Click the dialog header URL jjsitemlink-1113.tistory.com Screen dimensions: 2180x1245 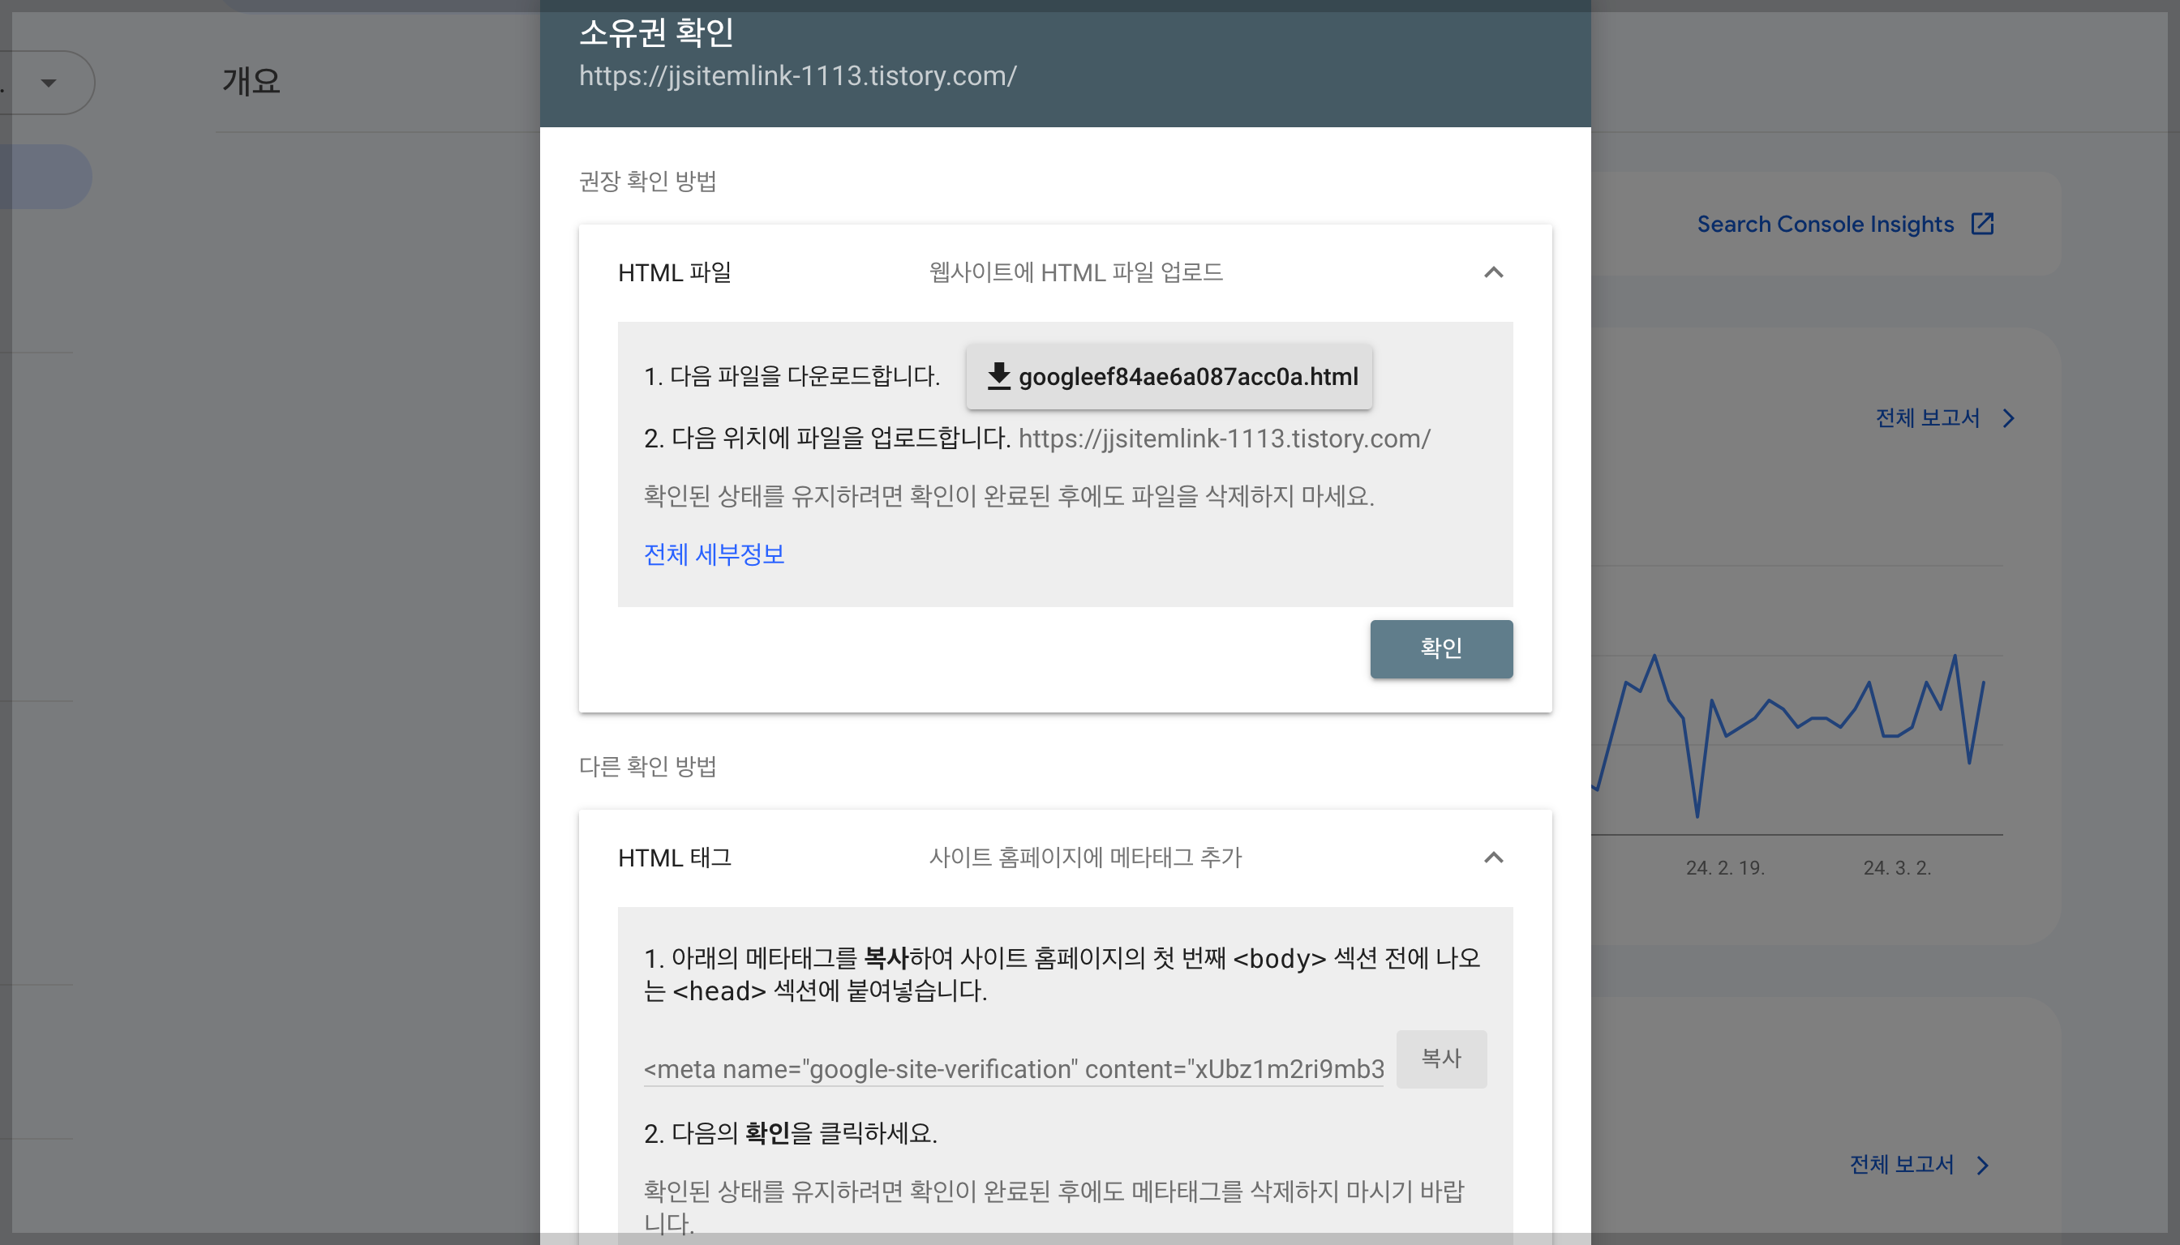click(797, 76)
